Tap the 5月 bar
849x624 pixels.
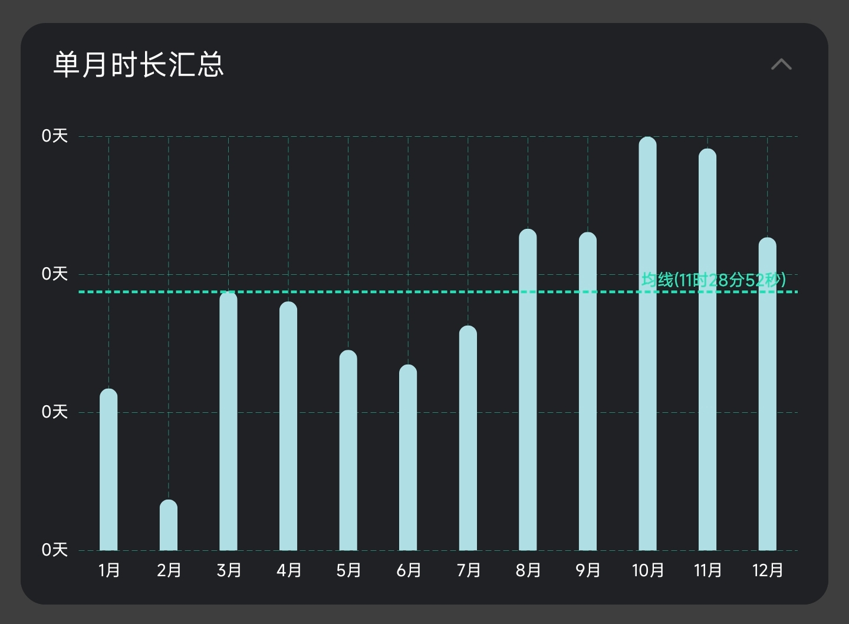pos(348,450)
